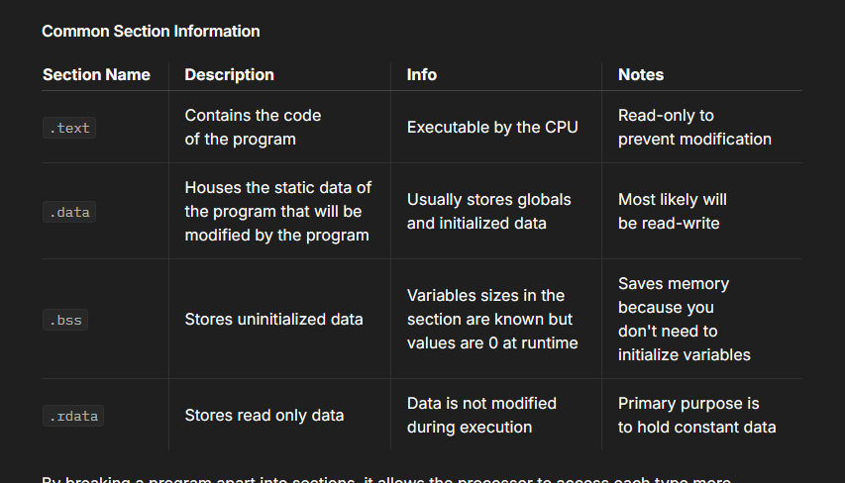
Task: Click 'Contains the code of the program' cell
Action: pos(253,127)
